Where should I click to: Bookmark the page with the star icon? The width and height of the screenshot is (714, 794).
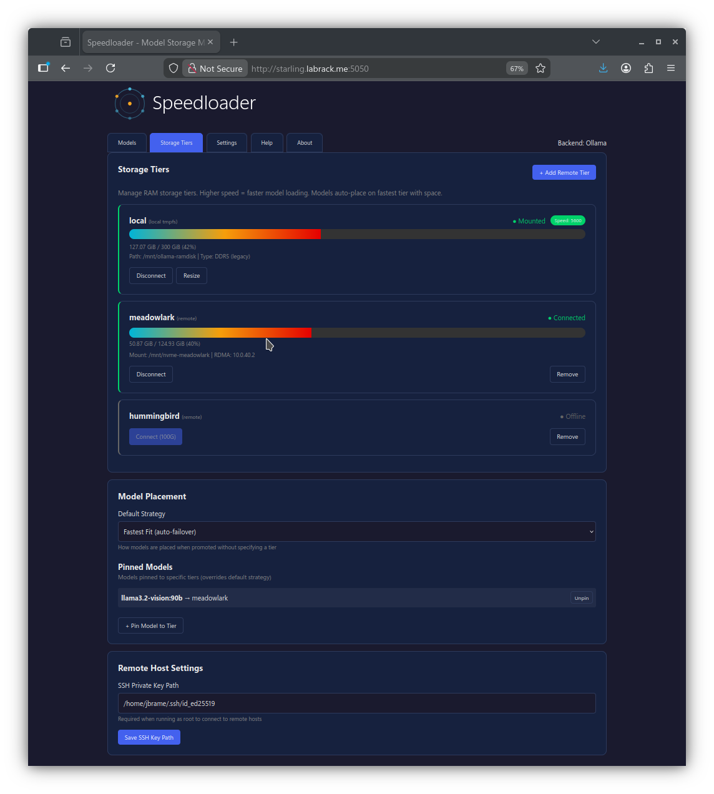click(x=540, y=68)
